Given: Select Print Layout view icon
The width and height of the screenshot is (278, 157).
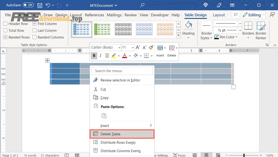Looking at the screenshot, I should point(206,155).
